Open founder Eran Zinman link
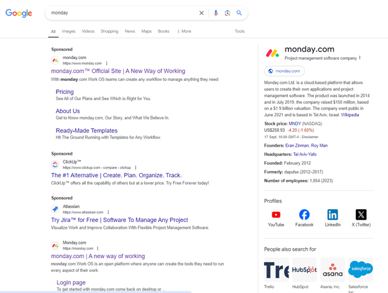388x293 pixels. (x=297, y=146)
